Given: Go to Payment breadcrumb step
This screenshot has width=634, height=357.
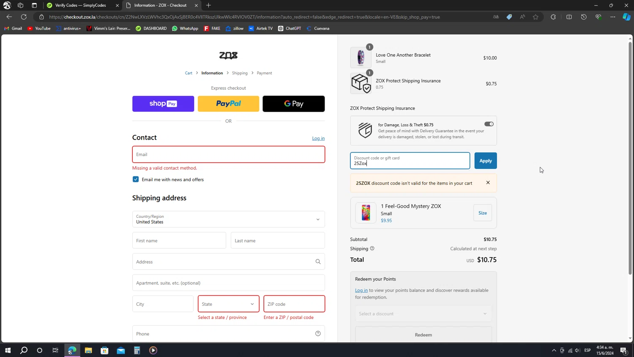Looking at the screenshot, I should point(264,73).
